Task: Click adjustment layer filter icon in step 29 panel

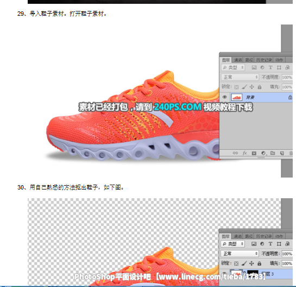Action: point(262,68)
